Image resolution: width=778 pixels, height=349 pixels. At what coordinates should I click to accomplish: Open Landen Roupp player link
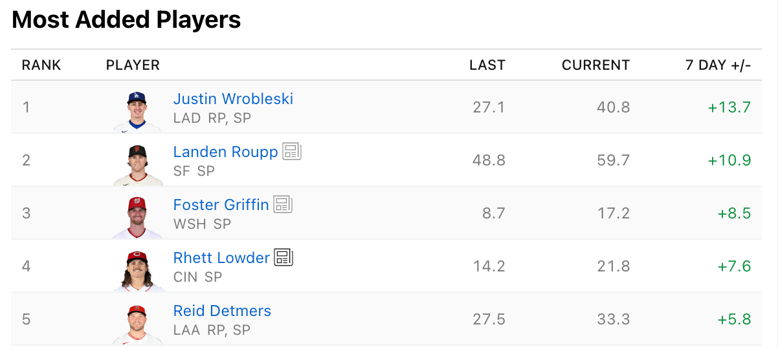[x=225, y=152]
